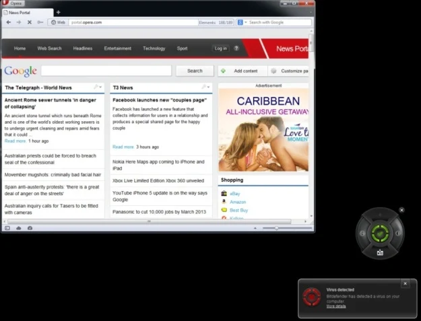Open More details in virus notification
421x321 pixels.
[336, 306]
